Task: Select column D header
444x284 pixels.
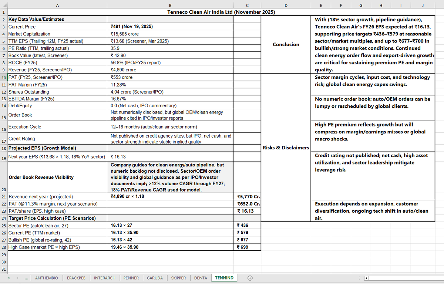Action: coord(286,5)
